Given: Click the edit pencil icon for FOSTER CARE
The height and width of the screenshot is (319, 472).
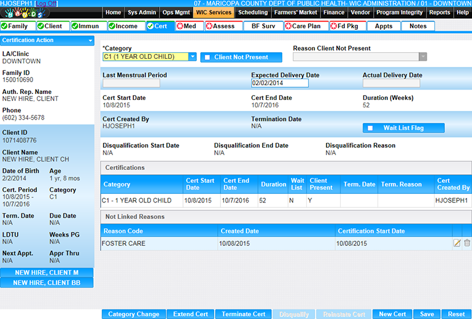Looking at the screenshot, I should (x=457, y=243).
